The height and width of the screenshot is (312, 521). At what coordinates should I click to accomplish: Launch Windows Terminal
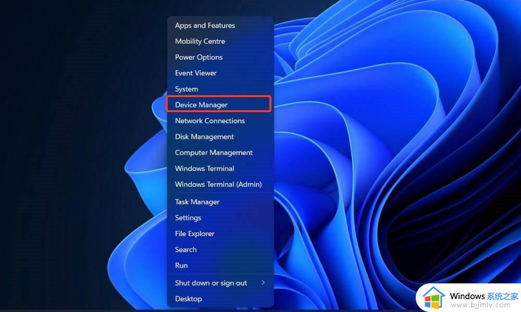pyautogui.click(x=204, y=168)
